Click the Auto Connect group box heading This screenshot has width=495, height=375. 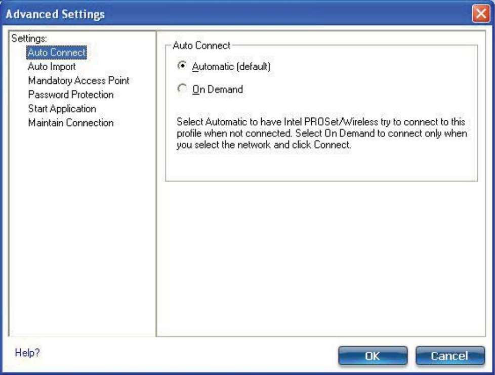201,45
